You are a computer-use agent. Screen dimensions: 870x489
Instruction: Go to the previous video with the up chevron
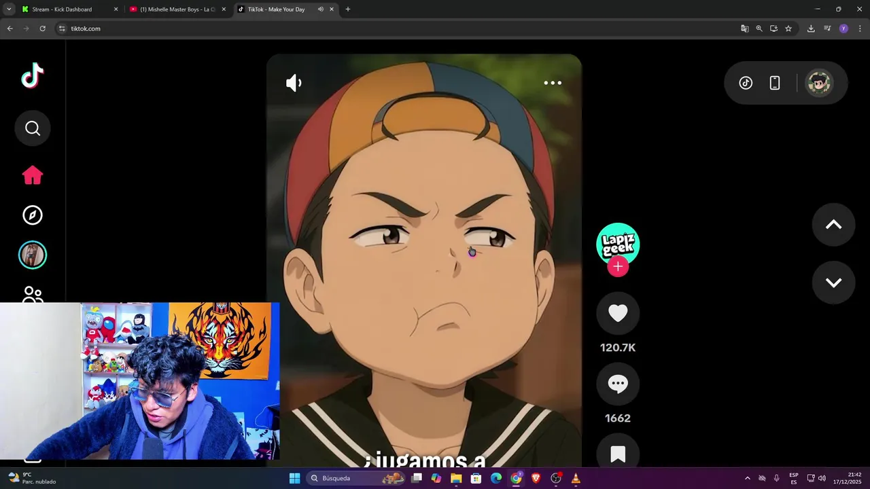(x=833, y=225)
